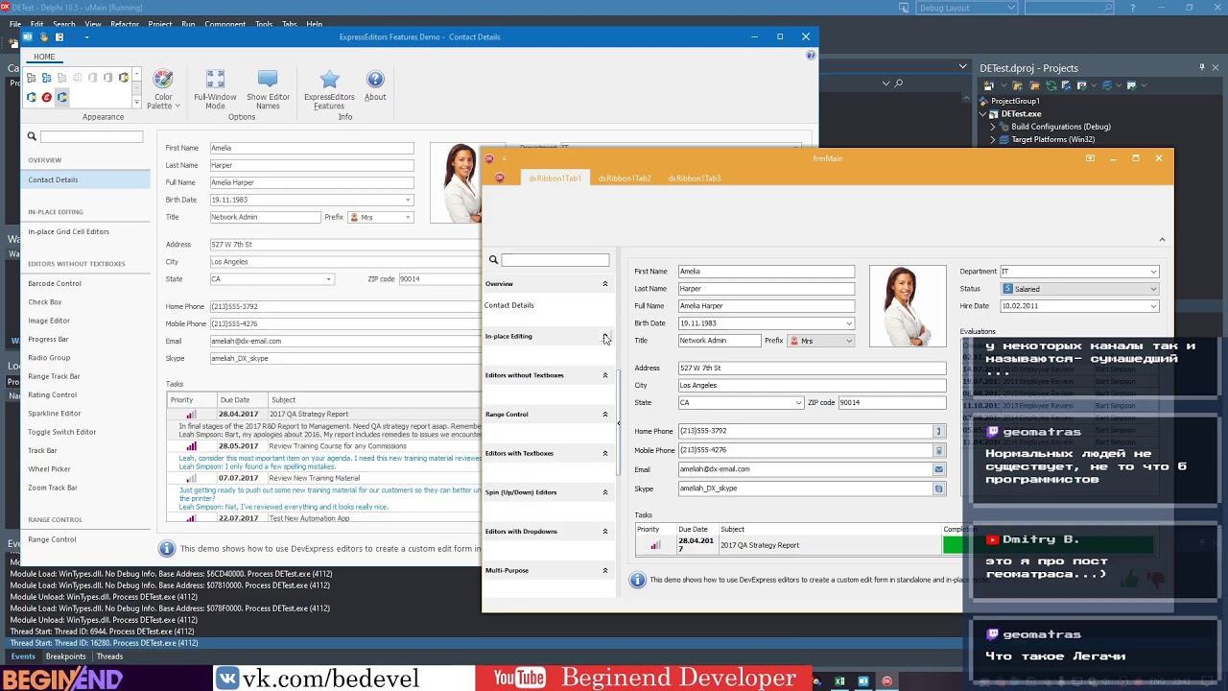Viewport: 1228px width, 691px height.
Task: Pin the Projects panel with the pin icon
Action: (x=1201, y=67)
